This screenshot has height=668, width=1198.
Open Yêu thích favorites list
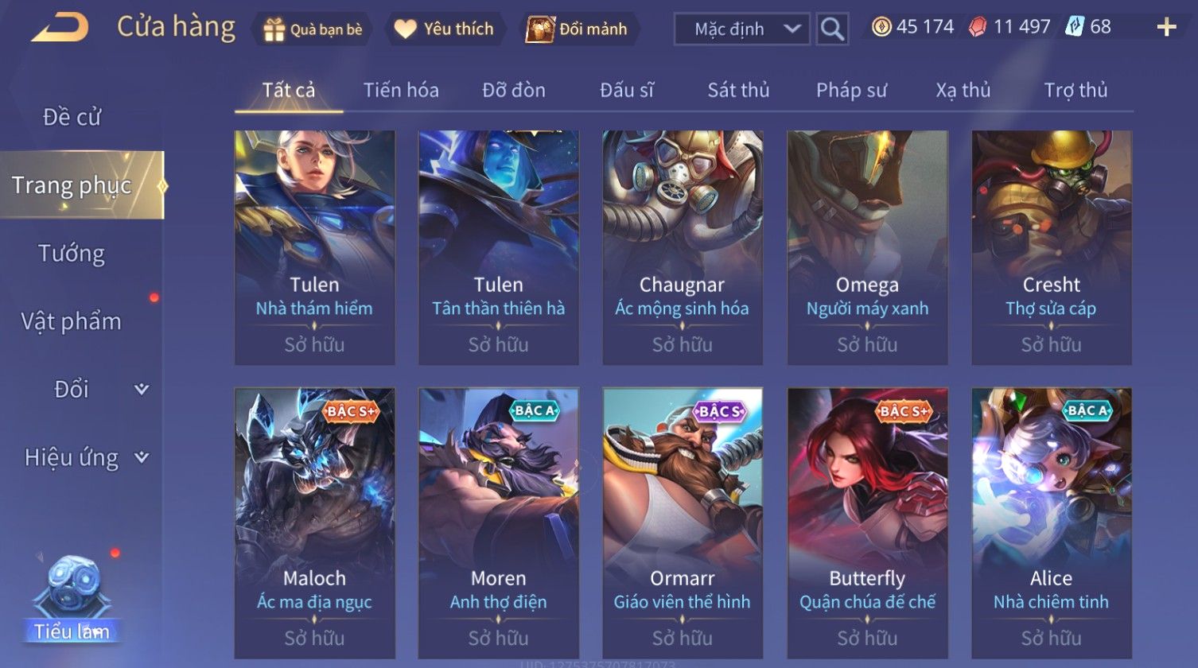(x=445, y=29)
